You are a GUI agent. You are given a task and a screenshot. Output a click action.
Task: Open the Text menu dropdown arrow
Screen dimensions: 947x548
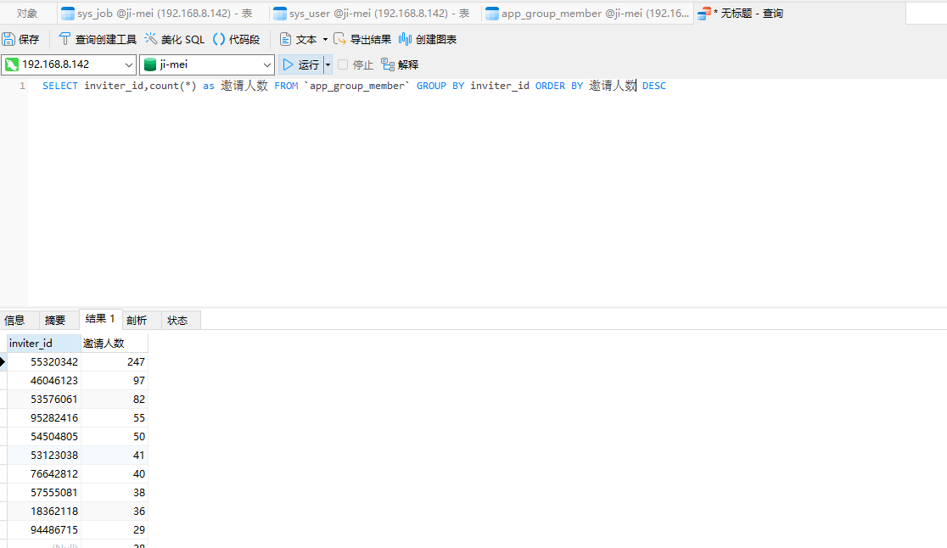[x=325, y=40]
